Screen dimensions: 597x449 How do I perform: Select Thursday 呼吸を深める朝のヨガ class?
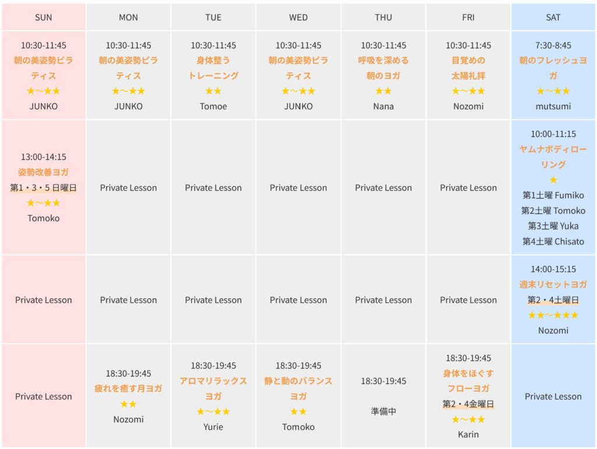(x=384, y=68)
